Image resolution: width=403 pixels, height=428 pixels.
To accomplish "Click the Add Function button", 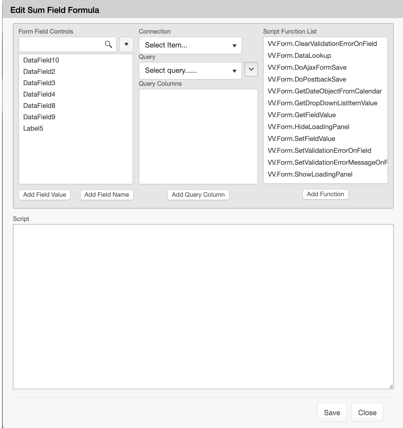I will pos(326,194).
